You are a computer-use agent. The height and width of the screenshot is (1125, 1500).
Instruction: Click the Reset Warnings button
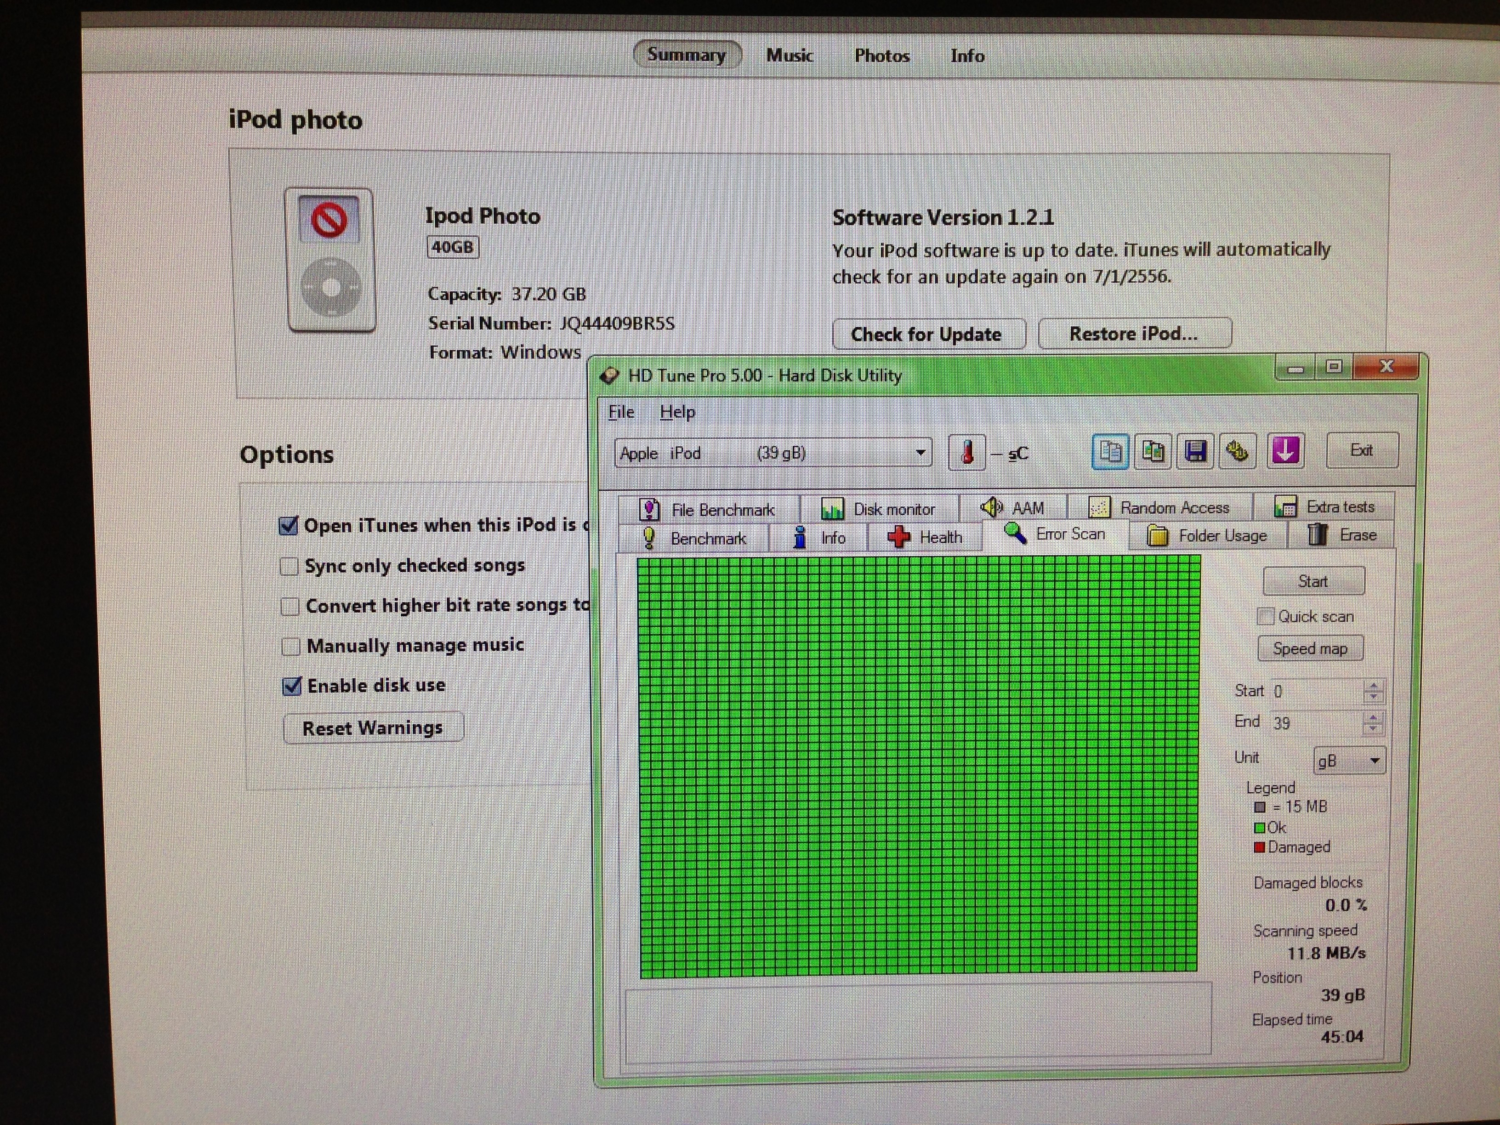[x=373, y=727]
